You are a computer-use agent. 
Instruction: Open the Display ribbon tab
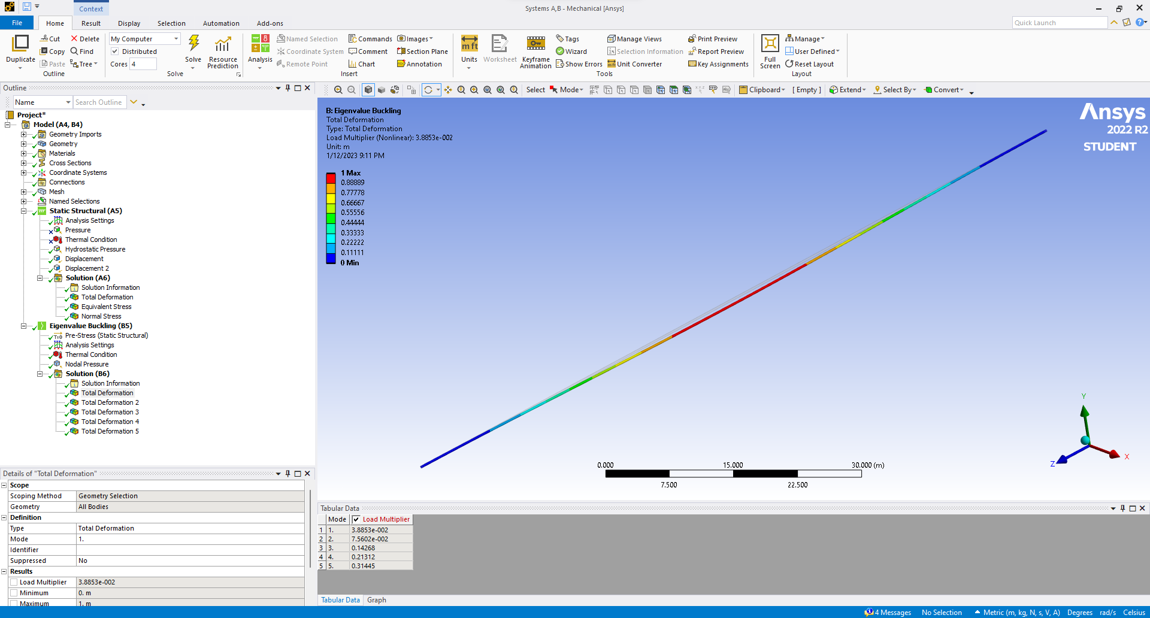click(129, 23)
